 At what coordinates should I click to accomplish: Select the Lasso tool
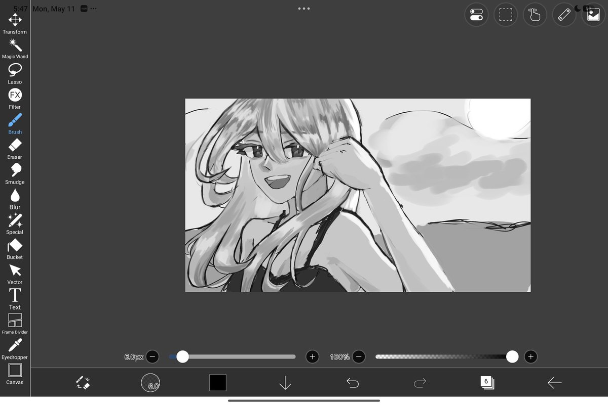[x=15, y=74]
